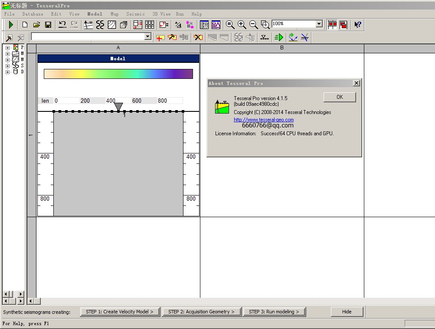Image resolution: width=435 pixels, height=329 pixels.
Task: Click the tile windows red panes icon
Action: [x=332, y=25]
